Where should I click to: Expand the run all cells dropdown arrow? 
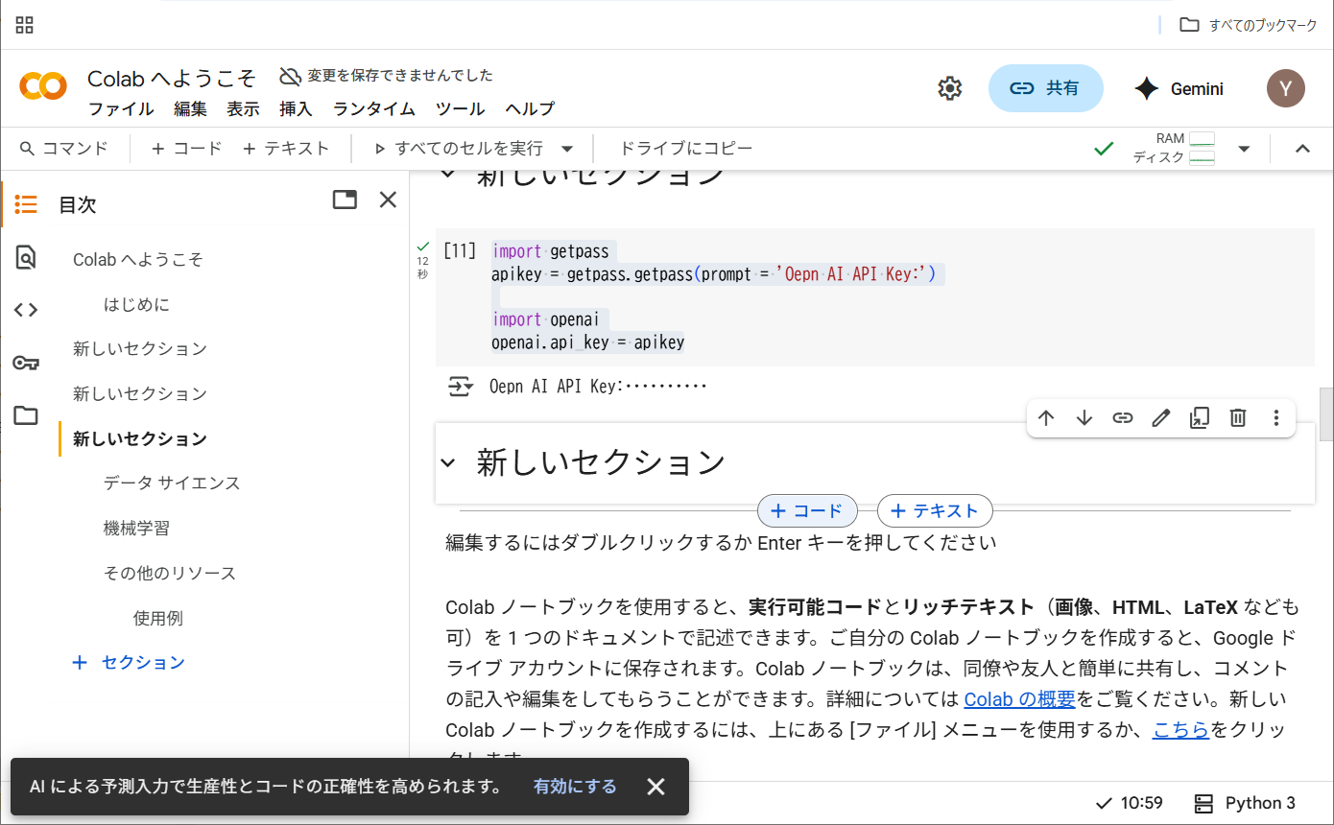[567, 149]
